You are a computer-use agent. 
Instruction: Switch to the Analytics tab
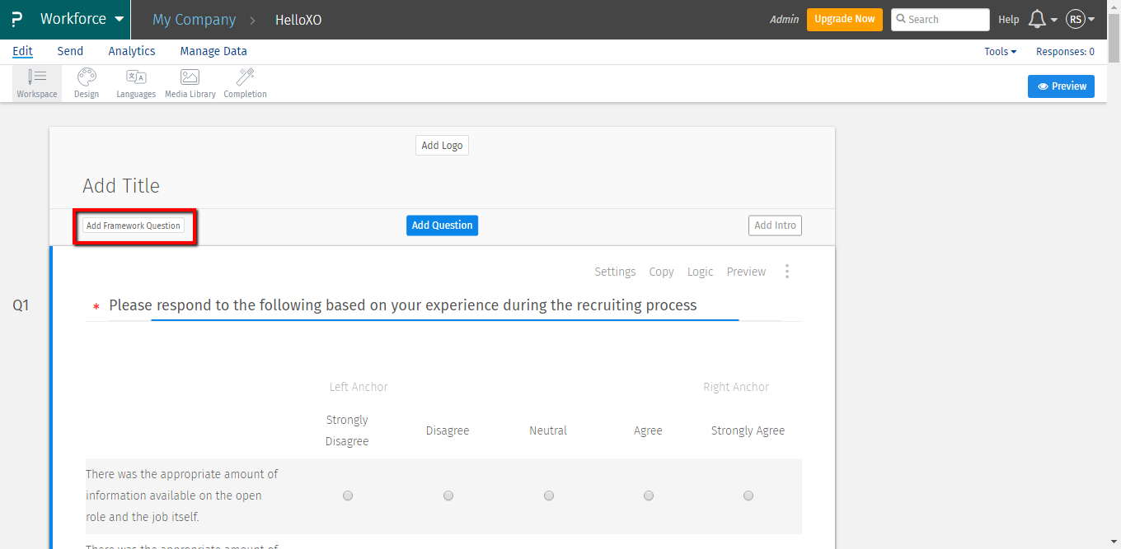point(132,51)
